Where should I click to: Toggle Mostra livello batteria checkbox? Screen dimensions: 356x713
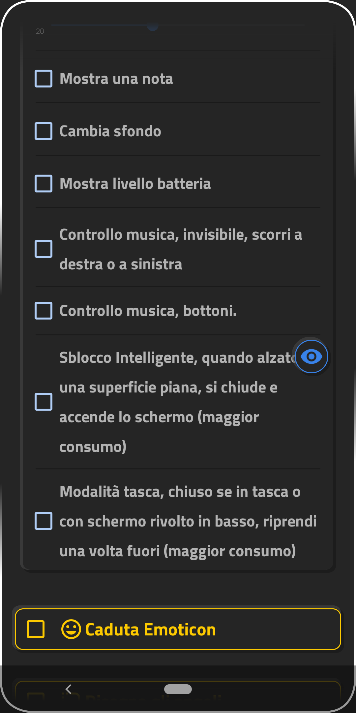point(44,184)
